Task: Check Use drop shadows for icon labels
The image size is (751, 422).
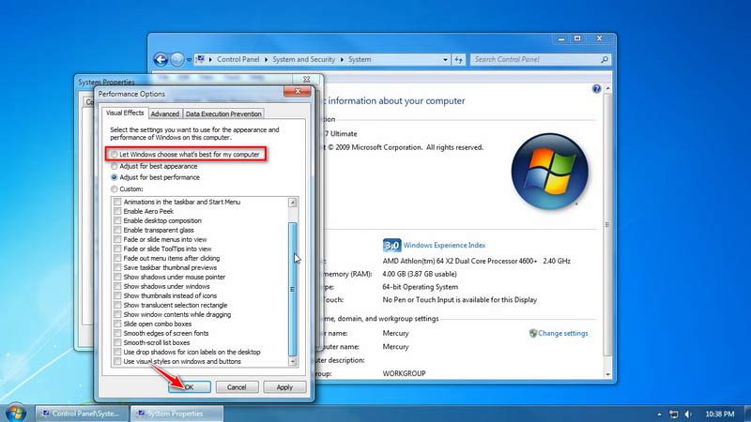Action: click(117, 353)
